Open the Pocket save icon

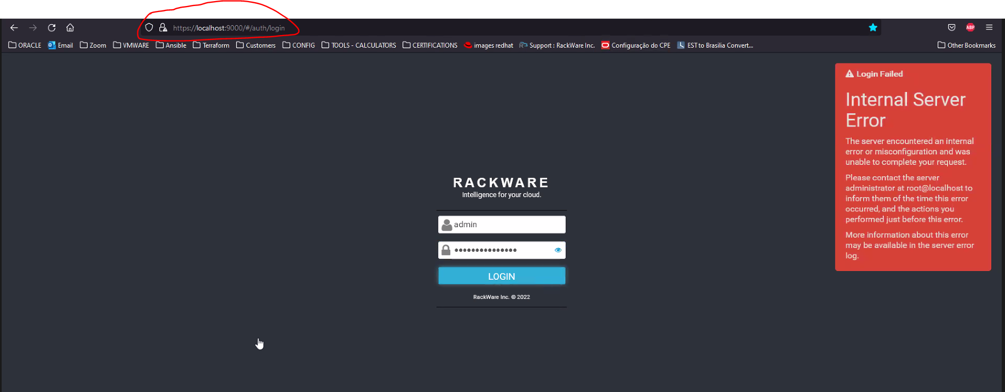(952, 27)
